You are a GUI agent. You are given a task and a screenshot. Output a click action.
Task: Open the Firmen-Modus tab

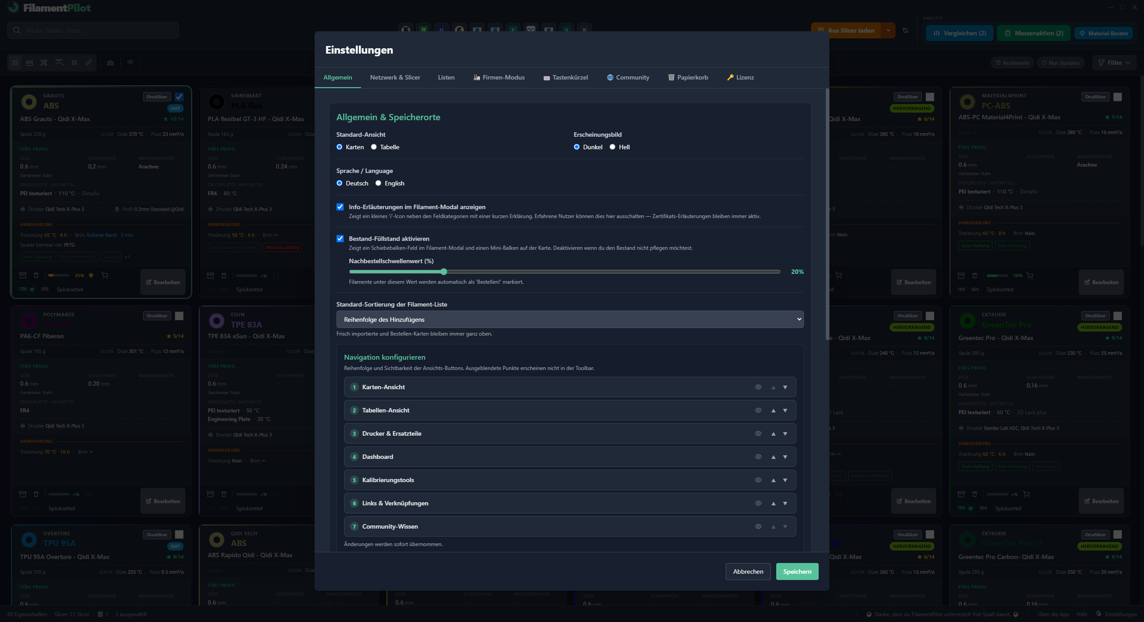coord(499,77)
